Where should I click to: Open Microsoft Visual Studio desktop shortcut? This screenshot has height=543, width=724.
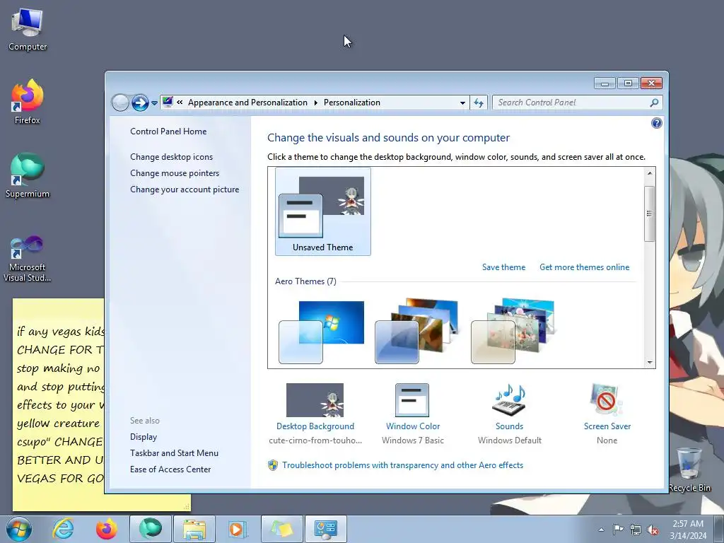pos(28,259)
